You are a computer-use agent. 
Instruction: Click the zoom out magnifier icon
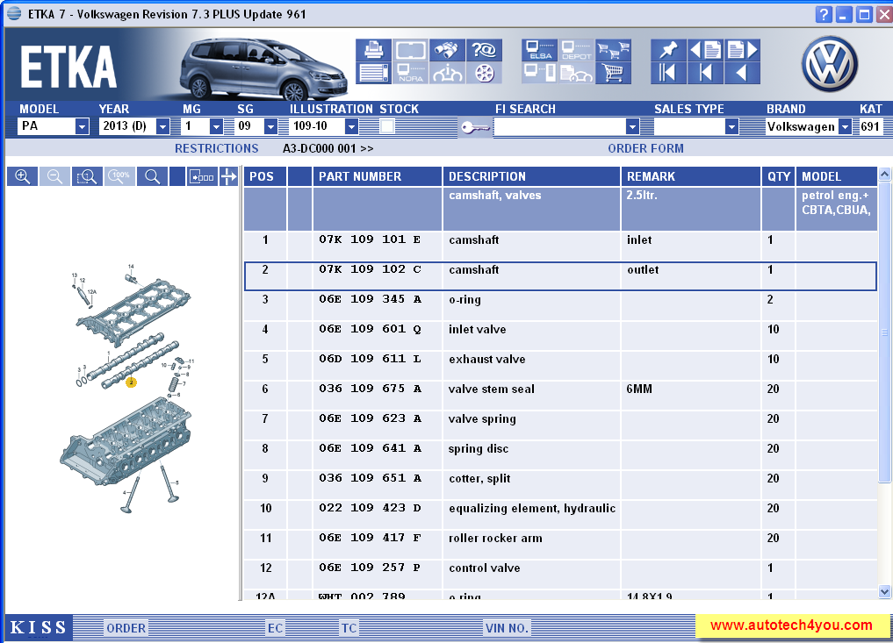pyautogui.click(x=54, y=176)
